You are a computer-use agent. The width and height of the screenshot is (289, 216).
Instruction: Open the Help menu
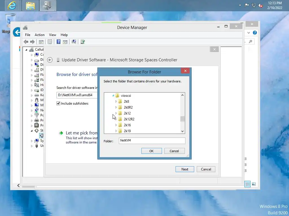64,35
